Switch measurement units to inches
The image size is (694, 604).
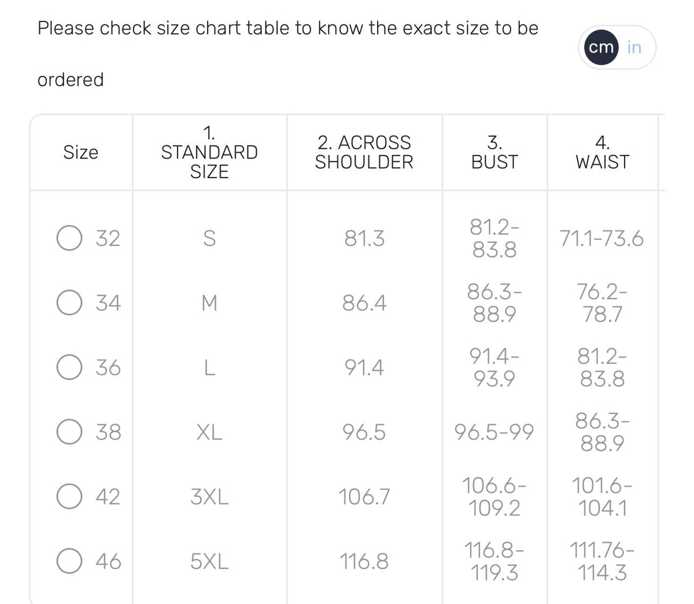[x=634, y=47]
